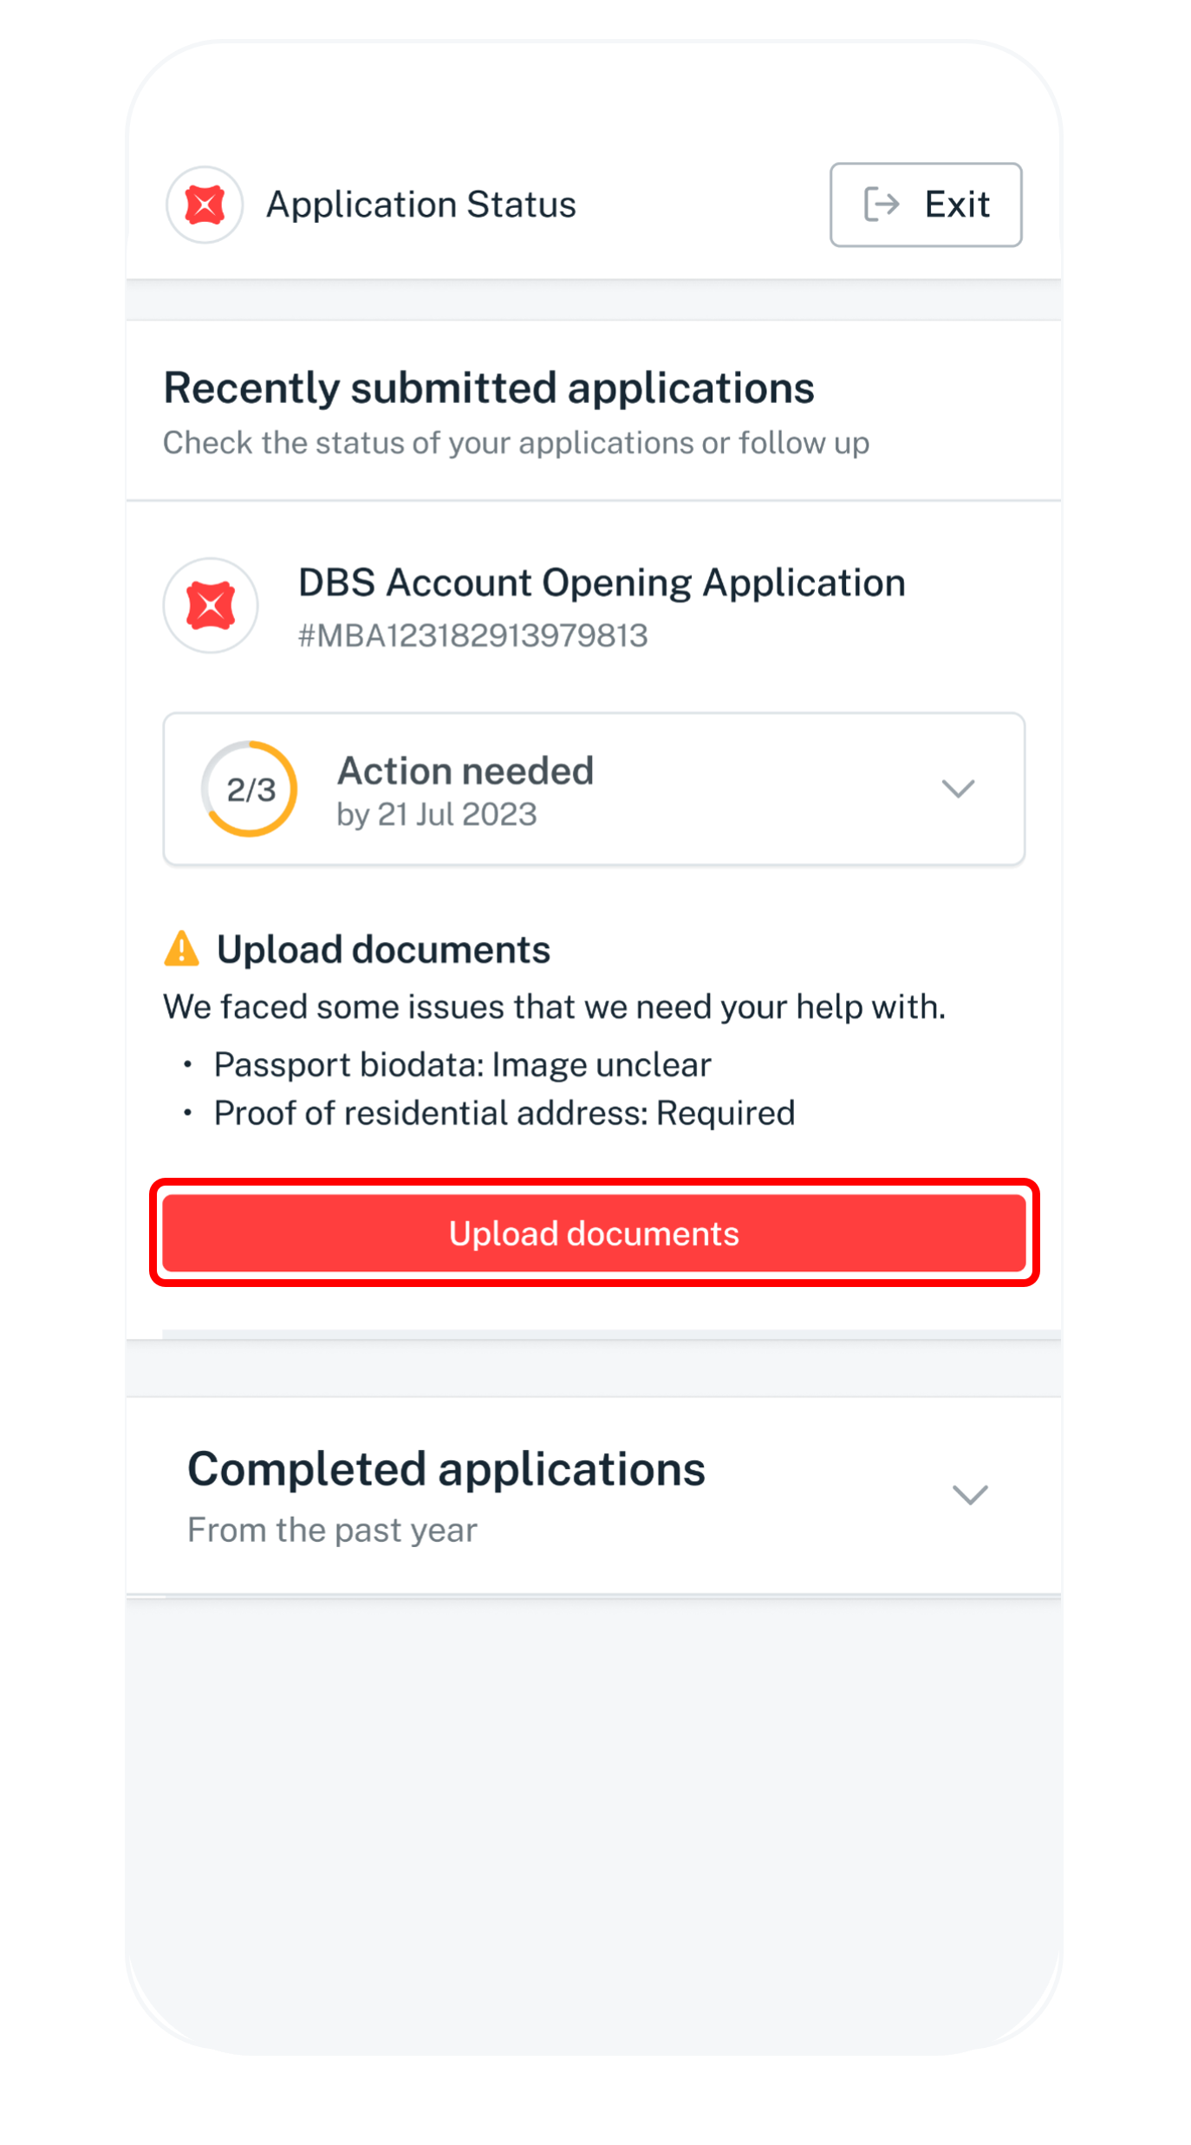This screenshot has height=2145, width=1191.
Task: Click the warning triangle beside Upload documents
Action: tap(180, 948)
